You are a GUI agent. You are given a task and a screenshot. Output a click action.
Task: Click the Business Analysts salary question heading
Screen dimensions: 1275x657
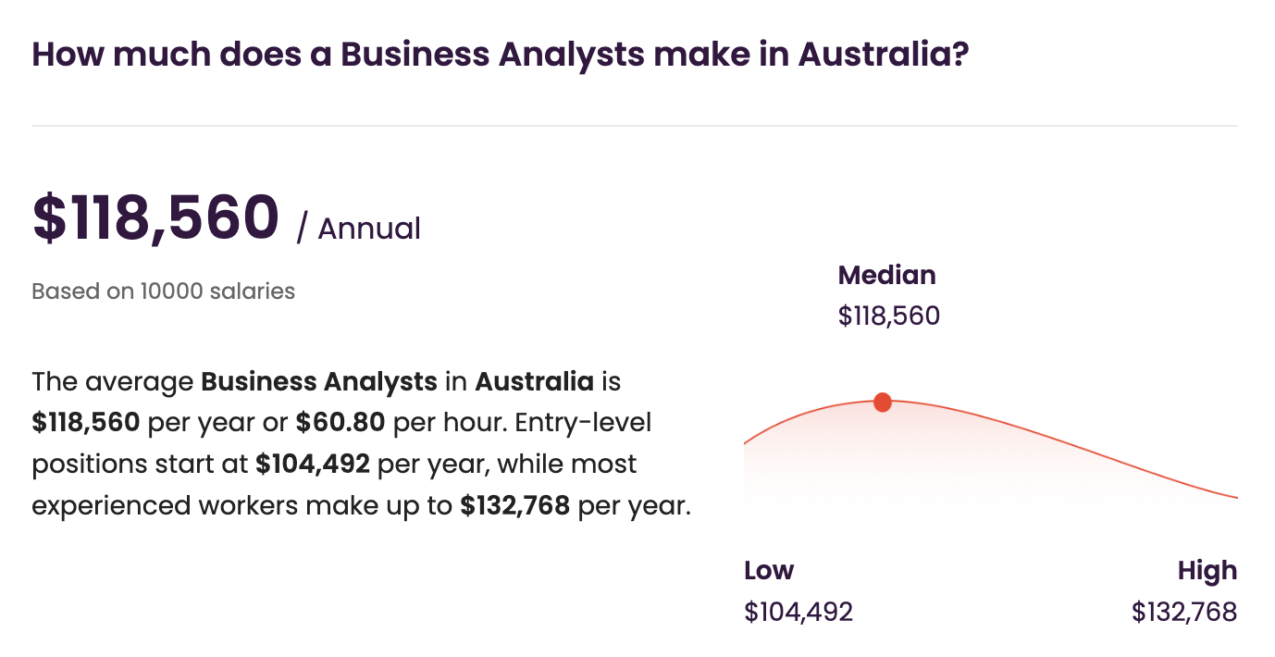[x=500, y=55]
